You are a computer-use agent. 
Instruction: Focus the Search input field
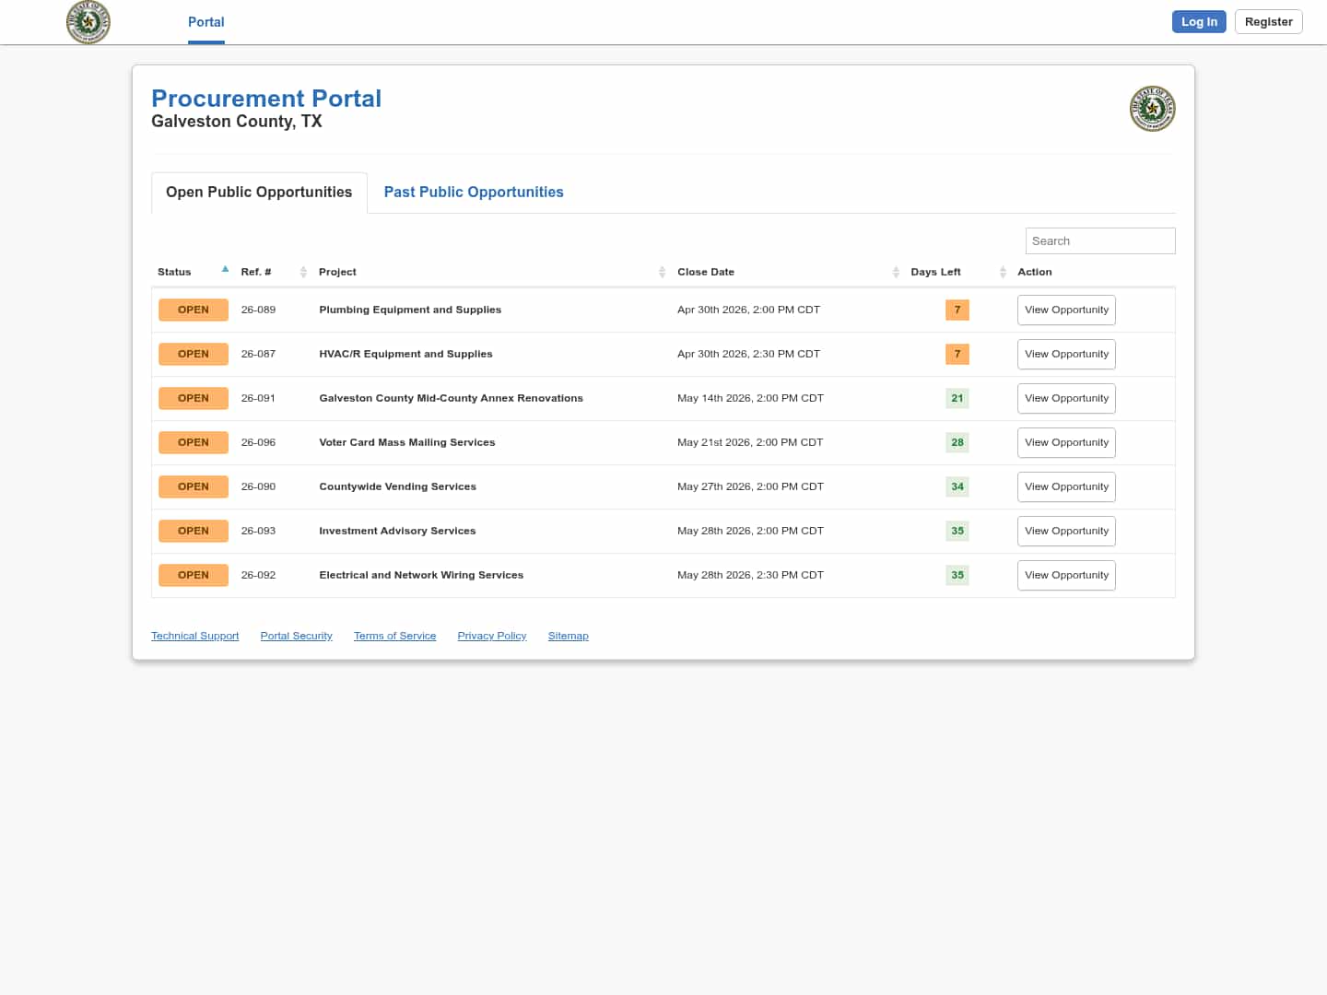[1099, 240]
